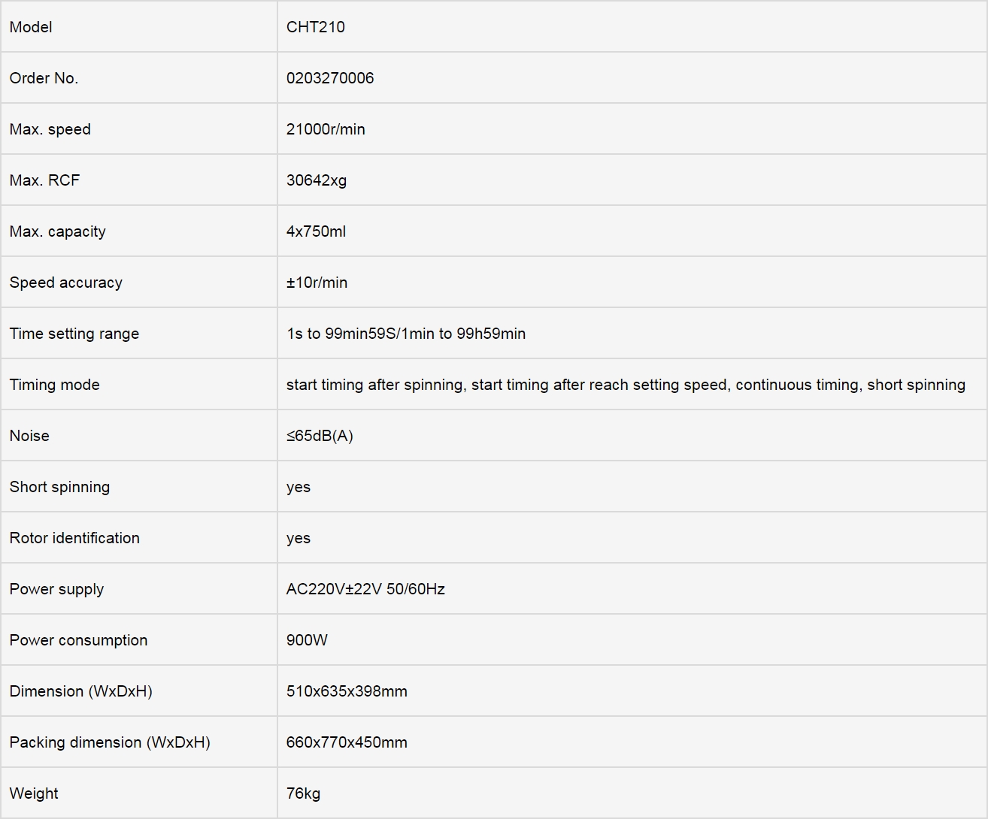
Task: Click the Rotor identification label
Action: (x=74, y=538)
